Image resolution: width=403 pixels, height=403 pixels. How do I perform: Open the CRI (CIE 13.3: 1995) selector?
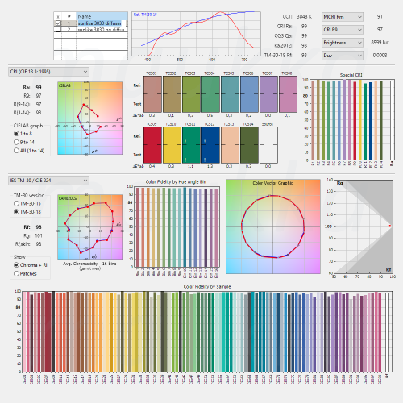coord(48,72)
